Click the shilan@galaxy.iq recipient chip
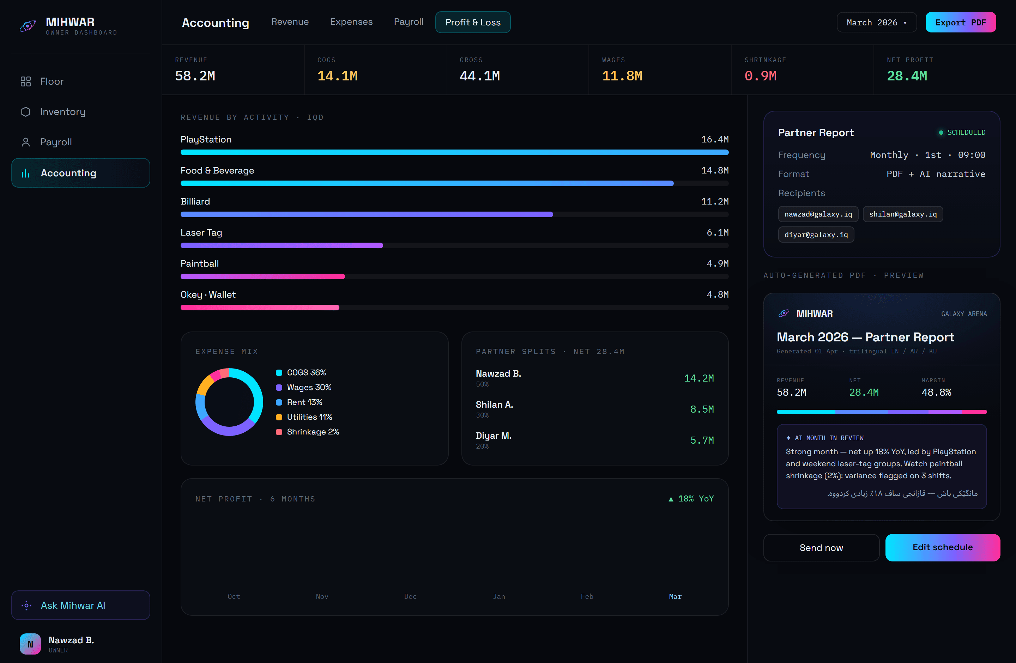 point(903,214)
